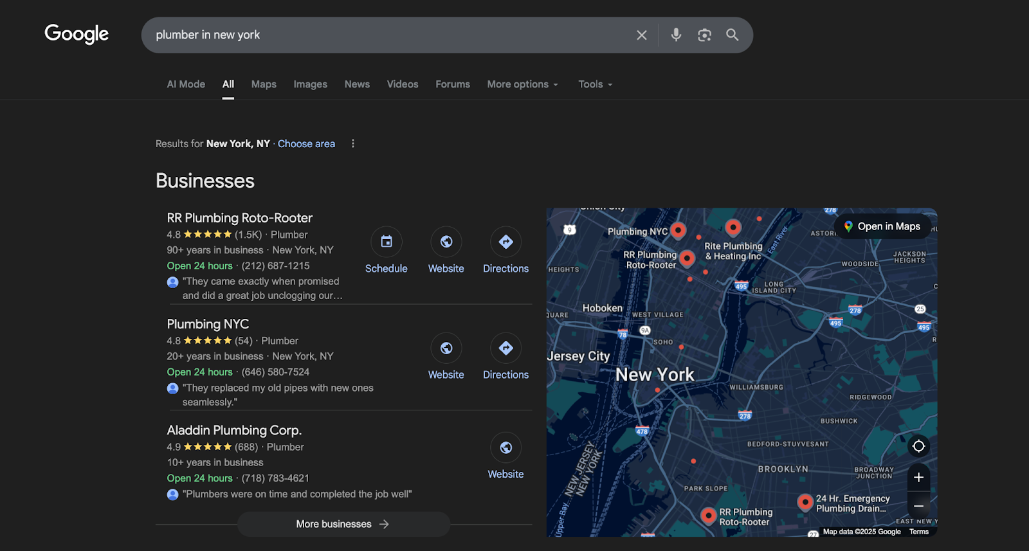The height and width of the screenshot is (551, 1029).
Task: Submit search with magnifying glass icon
Action: pos(733,35)
